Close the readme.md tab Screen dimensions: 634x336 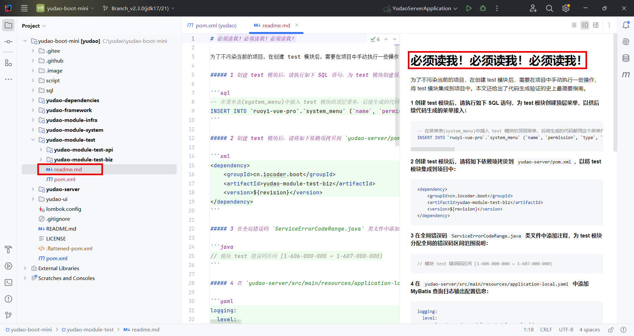click(297, 25)
